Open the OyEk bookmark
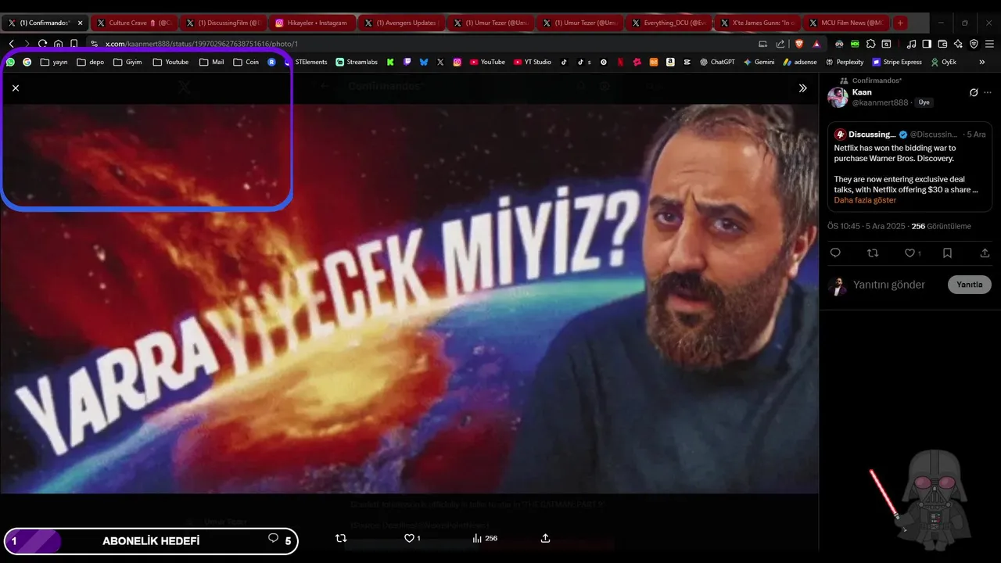The height and width of the screenshot is (563, 1001). [944, 62]
